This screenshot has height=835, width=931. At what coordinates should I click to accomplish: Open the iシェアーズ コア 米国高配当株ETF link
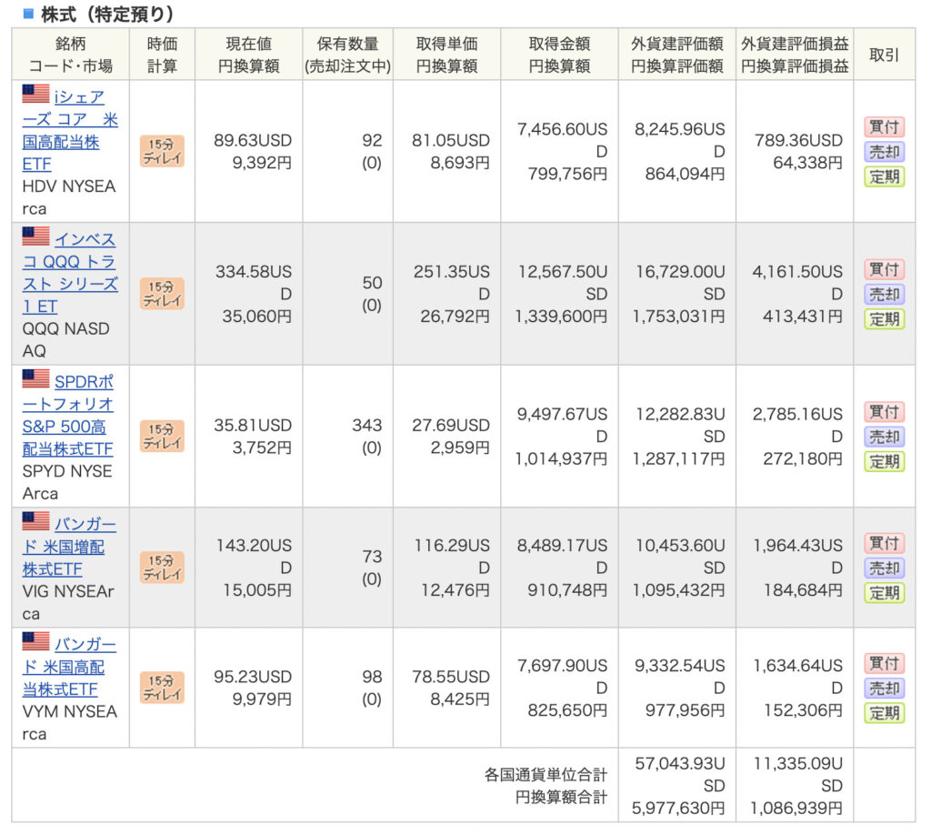[x=69, y=130]
